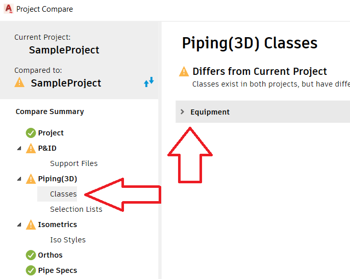
Task: Click the green checkmark beside Orthos
Action: pyautogui.click(x=31, y=255)
